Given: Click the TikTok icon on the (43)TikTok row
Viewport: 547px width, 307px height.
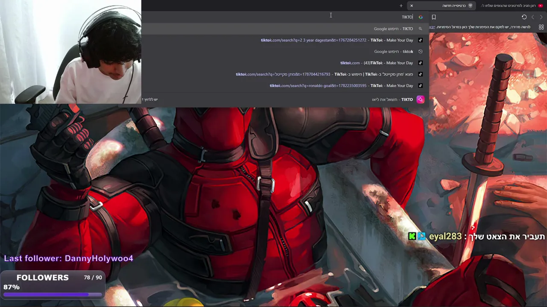Looking at the screenshot, I should pyautogui.click(x=421, y=63).
